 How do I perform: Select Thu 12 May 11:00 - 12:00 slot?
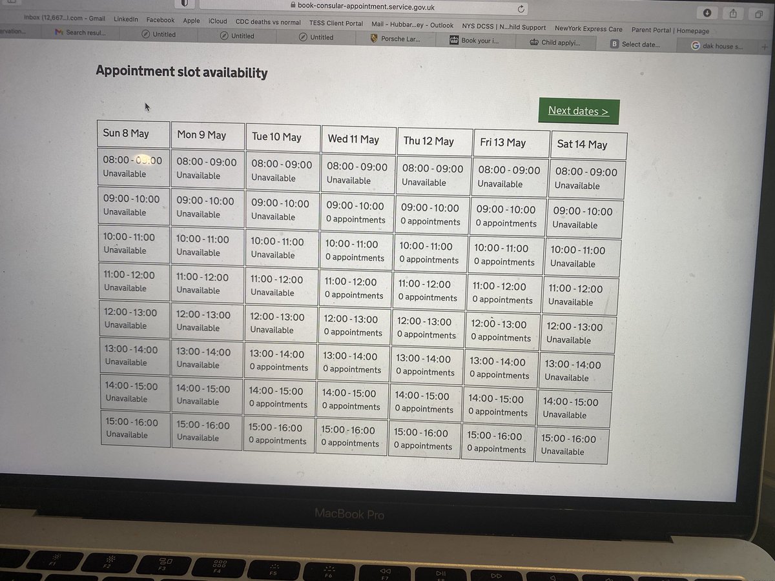[x=429, y=290]
